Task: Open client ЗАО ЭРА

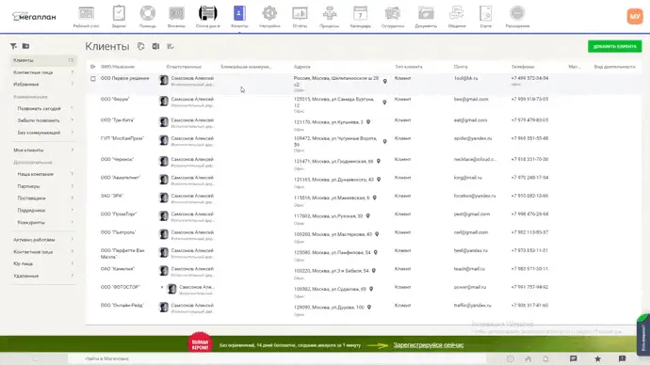Action: pyautogui.click(x=111, y=196)
